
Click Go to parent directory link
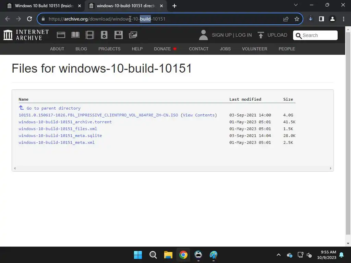click(53, 108)
